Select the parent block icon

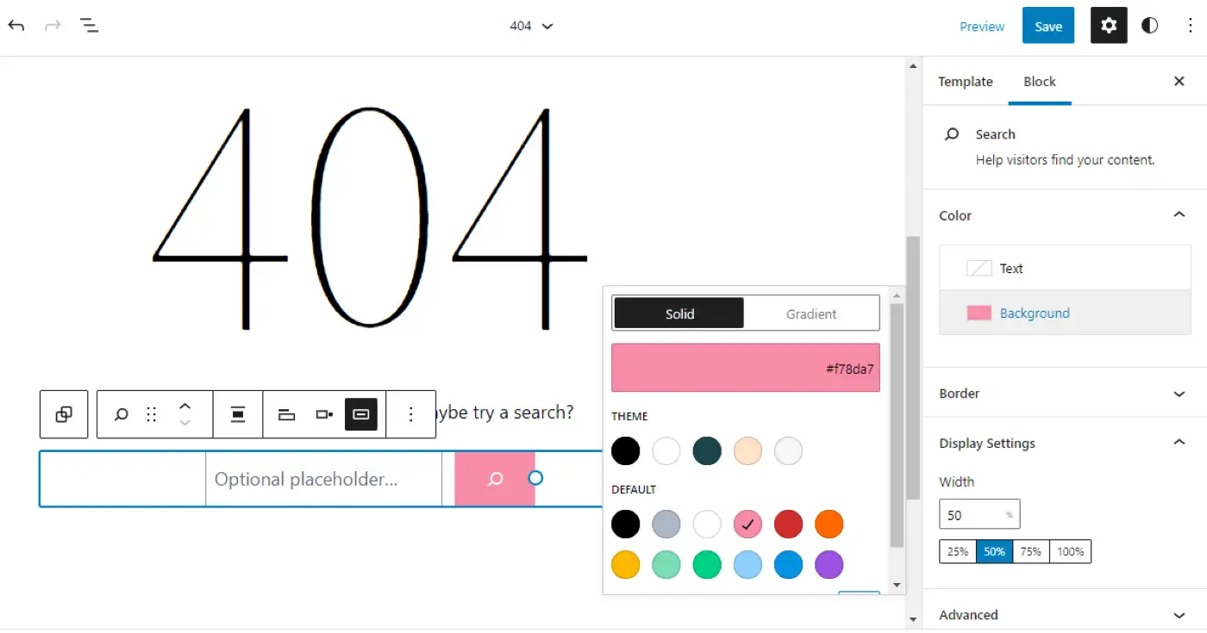64,414
